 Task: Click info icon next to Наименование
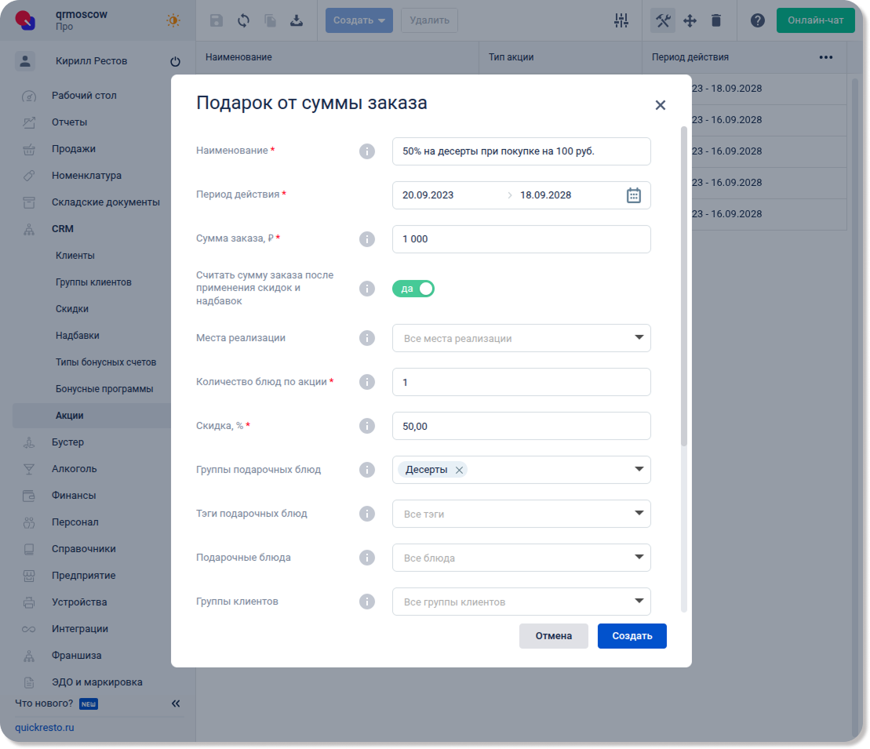click(366, 151)
